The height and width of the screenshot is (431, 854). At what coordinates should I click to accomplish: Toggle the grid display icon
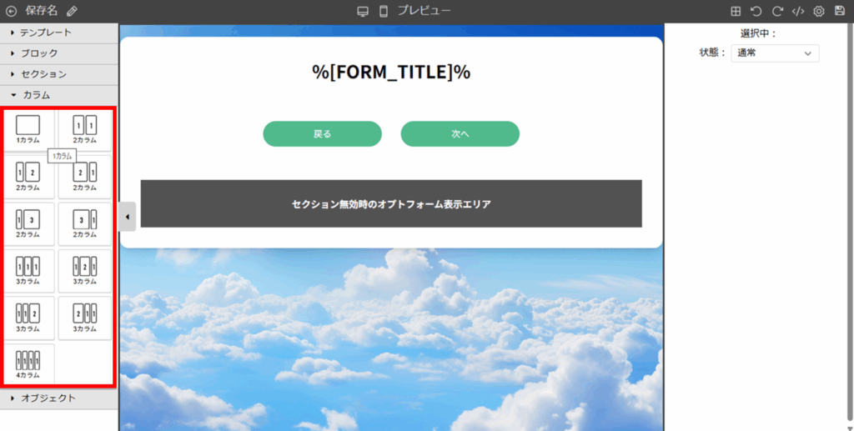[x=736, y=11]
